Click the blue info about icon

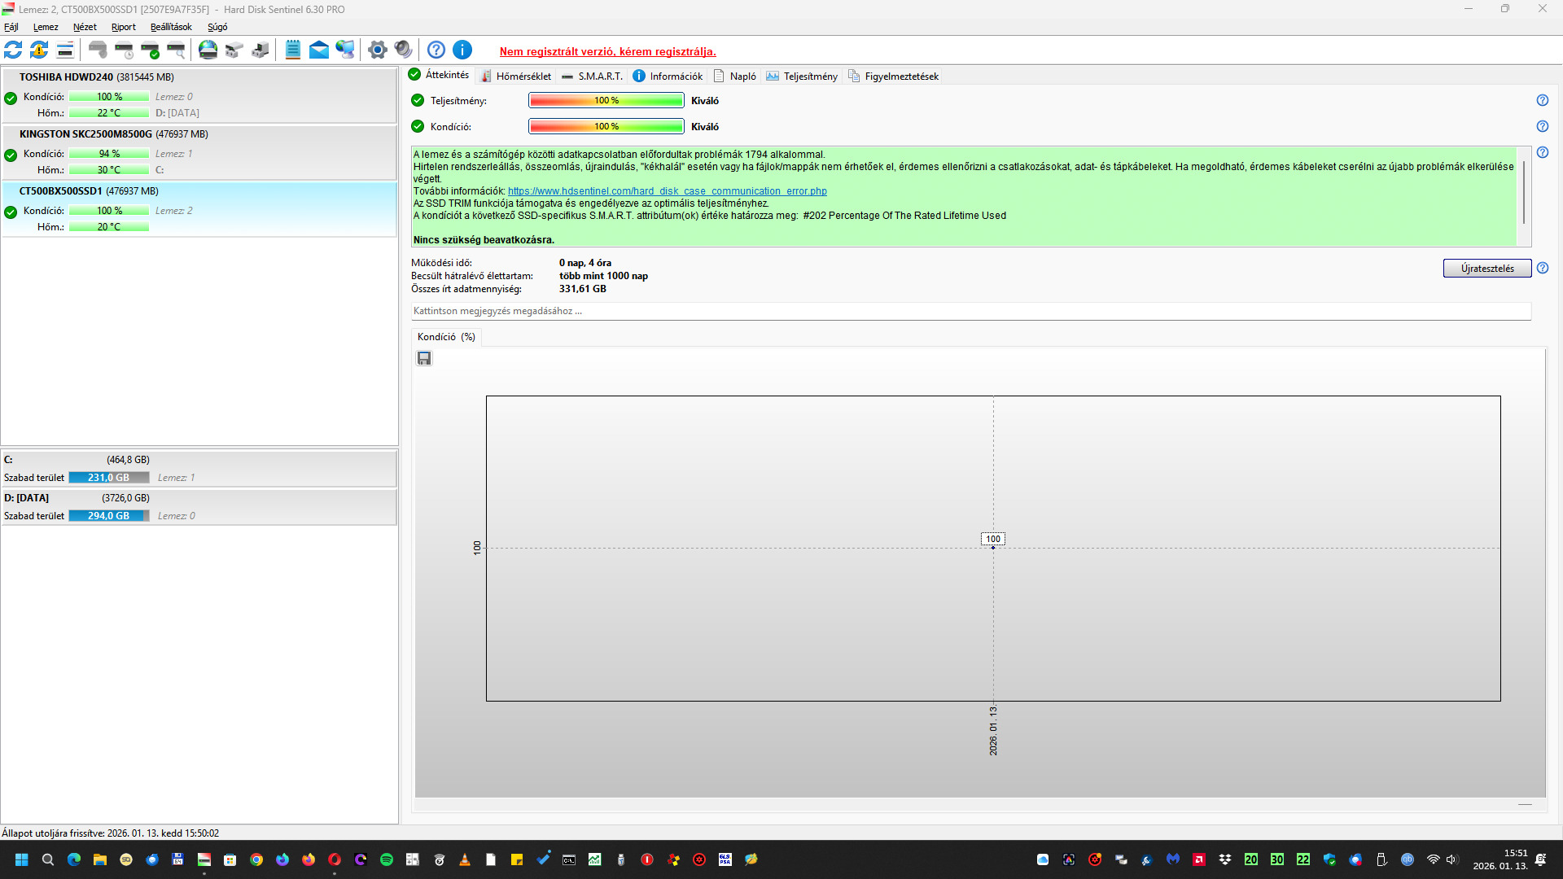click(462, 50)
